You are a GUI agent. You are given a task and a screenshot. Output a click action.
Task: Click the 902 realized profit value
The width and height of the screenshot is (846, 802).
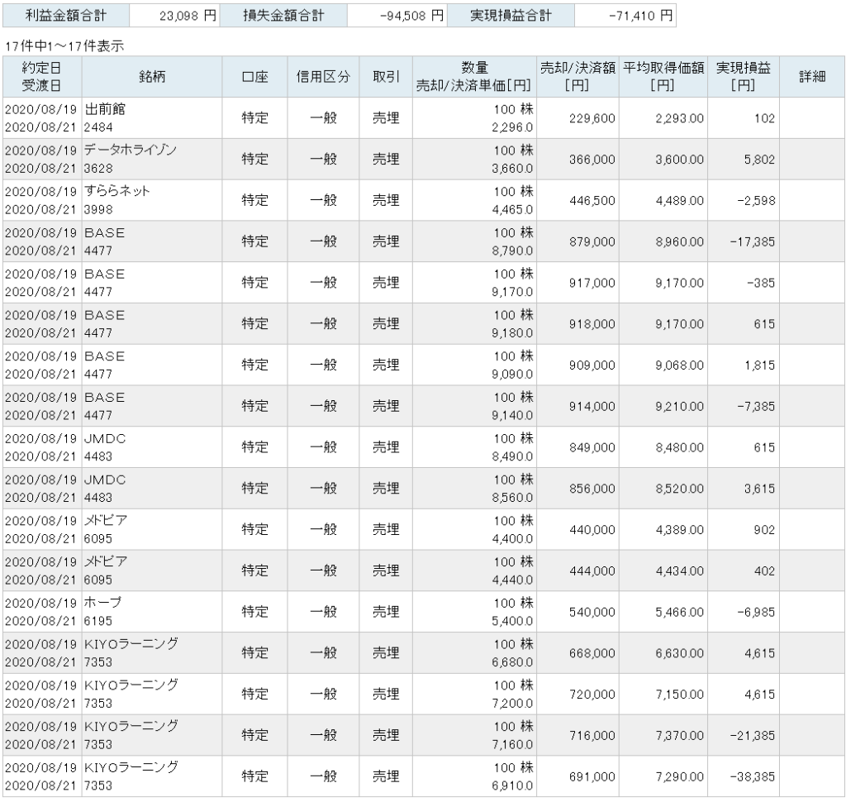click(x=764, y=530)
